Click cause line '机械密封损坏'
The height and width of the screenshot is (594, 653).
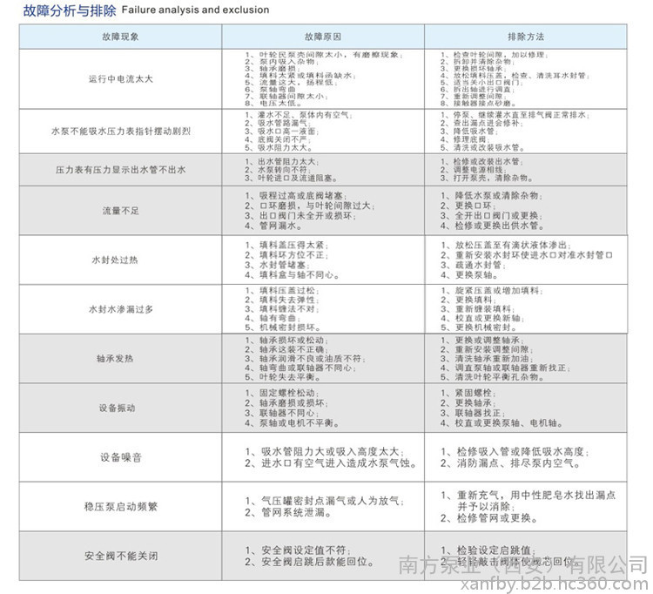click(x=283, y=327)
